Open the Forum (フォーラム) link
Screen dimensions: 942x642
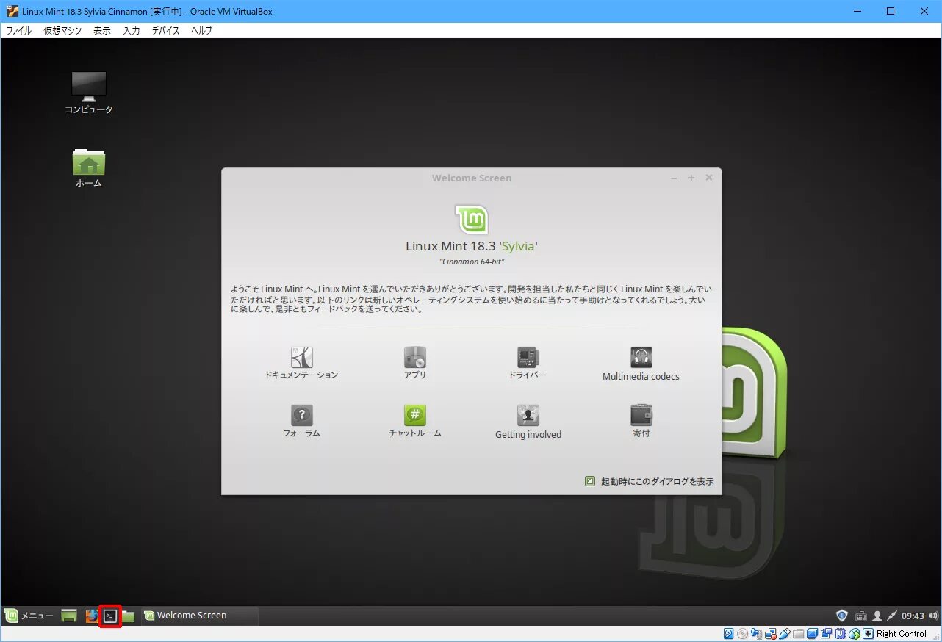click(301, 422)
